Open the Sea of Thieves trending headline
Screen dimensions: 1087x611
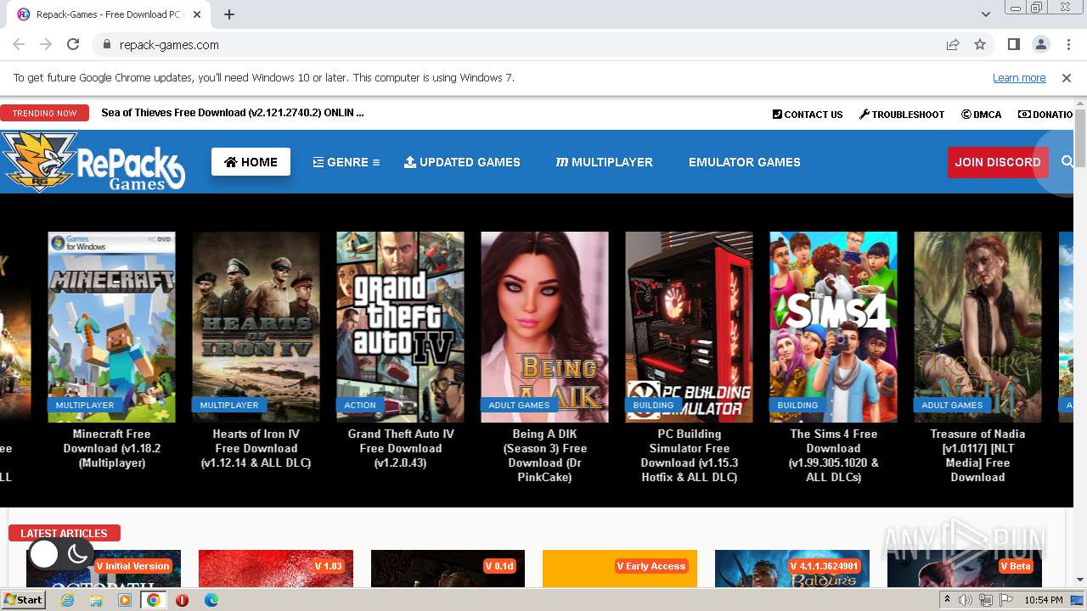point(233,113)
